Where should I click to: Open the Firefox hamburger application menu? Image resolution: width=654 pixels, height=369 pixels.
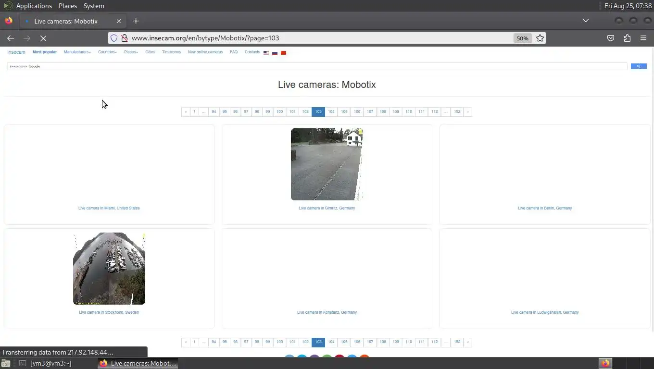click(643, 38)
